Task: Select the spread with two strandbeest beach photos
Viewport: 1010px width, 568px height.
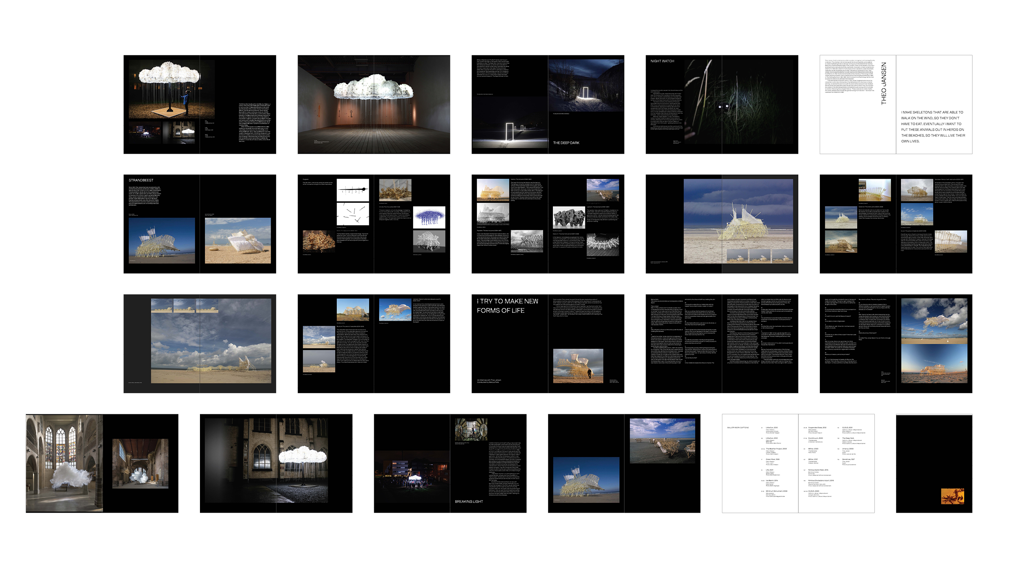Action: click(624, 463)
